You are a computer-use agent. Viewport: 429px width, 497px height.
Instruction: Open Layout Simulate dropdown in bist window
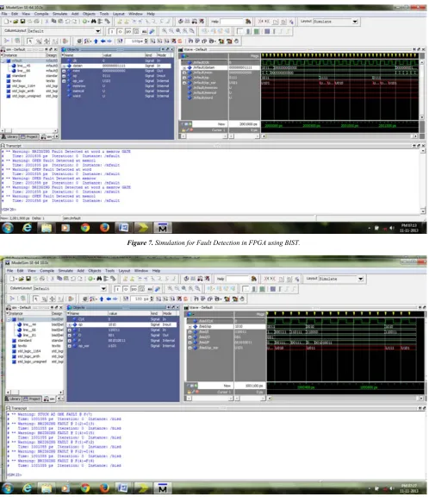(361, 279)
